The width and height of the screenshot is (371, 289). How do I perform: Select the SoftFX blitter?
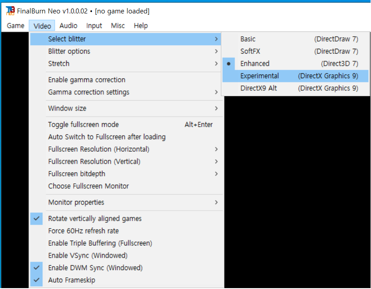tap(295, 51)
